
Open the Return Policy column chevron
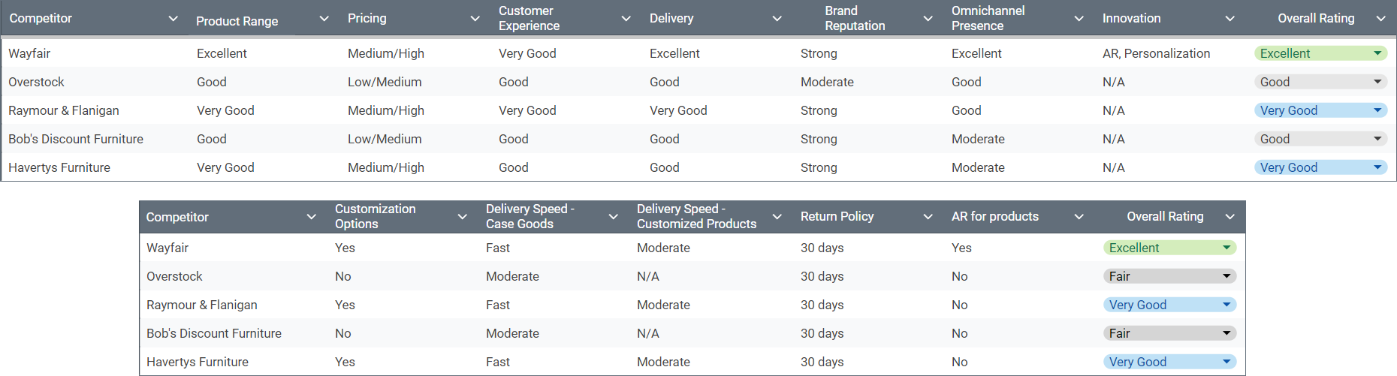tap(928, 217)
